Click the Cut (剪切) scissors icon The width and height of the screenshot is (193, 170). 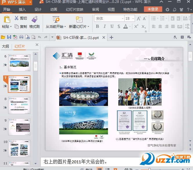tap(17, 18)
